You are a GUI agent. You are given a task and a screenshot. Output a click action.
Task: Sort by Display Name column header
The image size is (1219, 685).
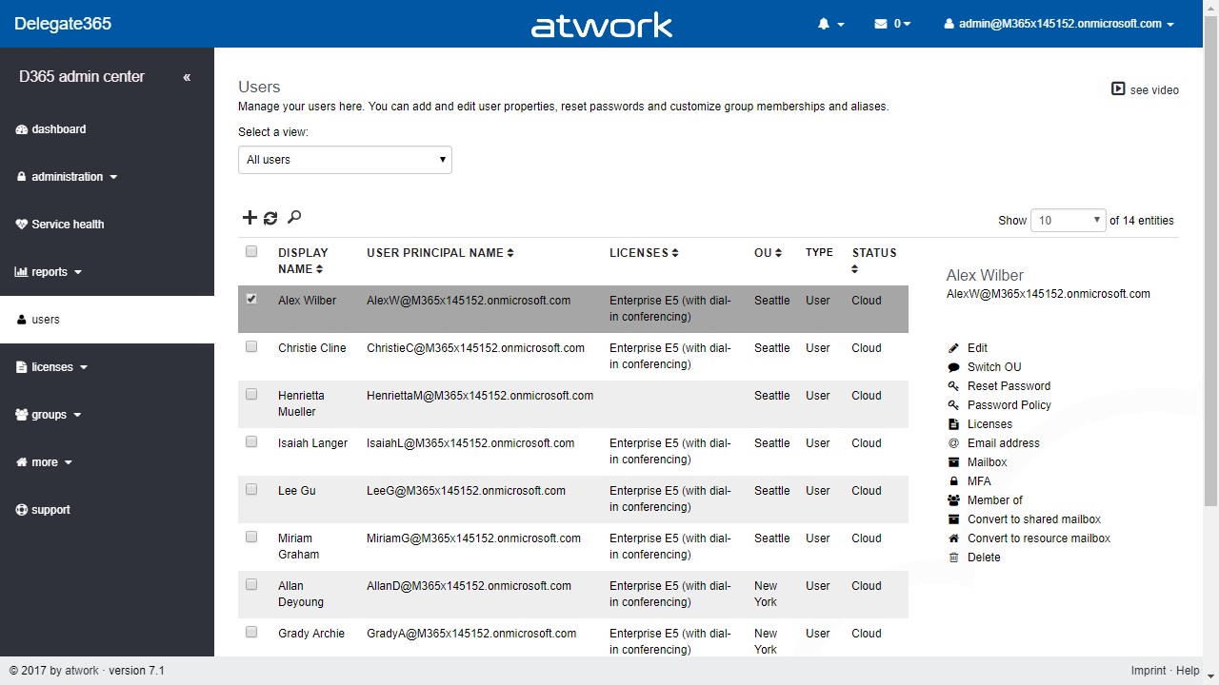303,261
